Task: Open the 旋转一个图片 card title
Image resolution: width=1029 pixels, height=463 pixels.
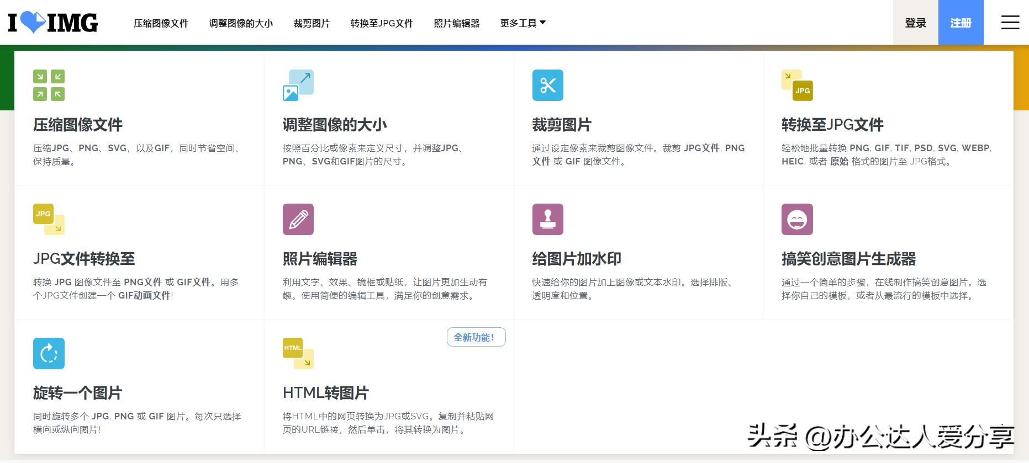Action: [78, 393]
